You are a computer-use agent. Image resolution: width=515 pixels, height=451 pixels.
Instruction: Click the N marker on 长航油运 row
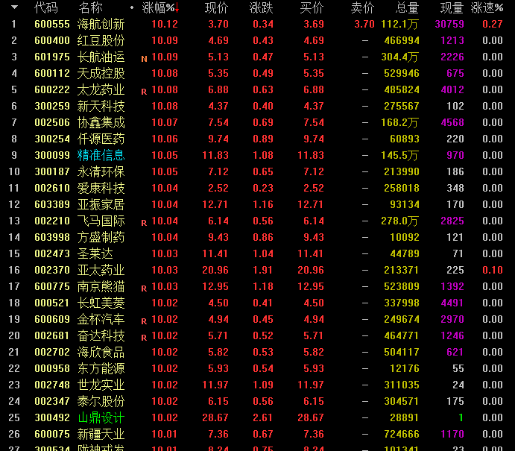144,59
